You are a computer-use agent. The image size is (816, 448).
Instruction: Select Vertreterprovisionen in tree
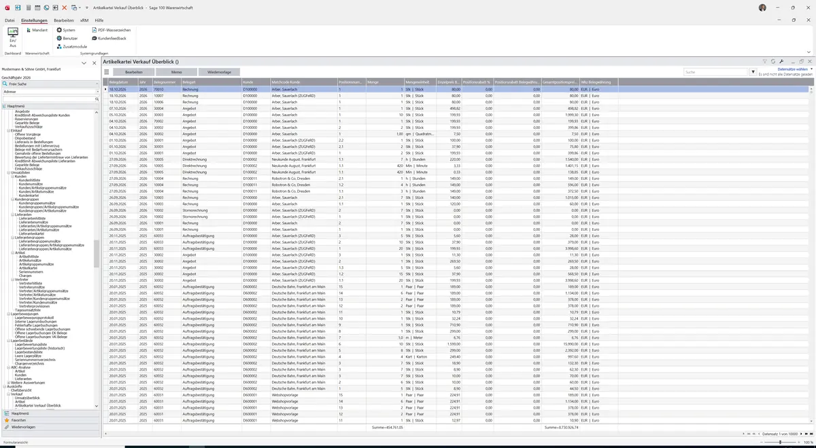click(x=34, y=306)
